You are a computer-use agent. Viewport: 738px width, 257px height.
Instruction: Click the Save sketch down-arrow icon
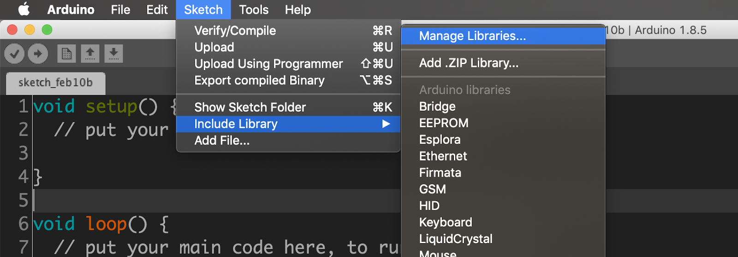pyautogui.click(x=113, y=54)
